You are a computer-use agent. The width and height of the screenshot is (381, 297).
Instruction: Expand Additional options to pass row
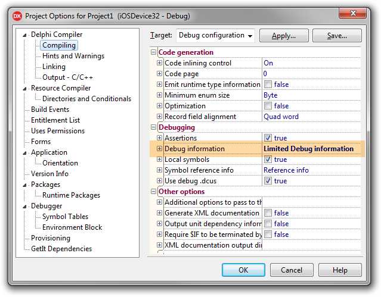point(159,202)
